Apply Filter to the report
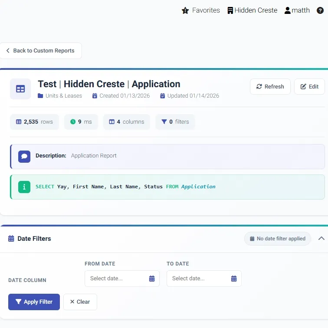Screen dimensions: 328x328 [x=34, y=302]
